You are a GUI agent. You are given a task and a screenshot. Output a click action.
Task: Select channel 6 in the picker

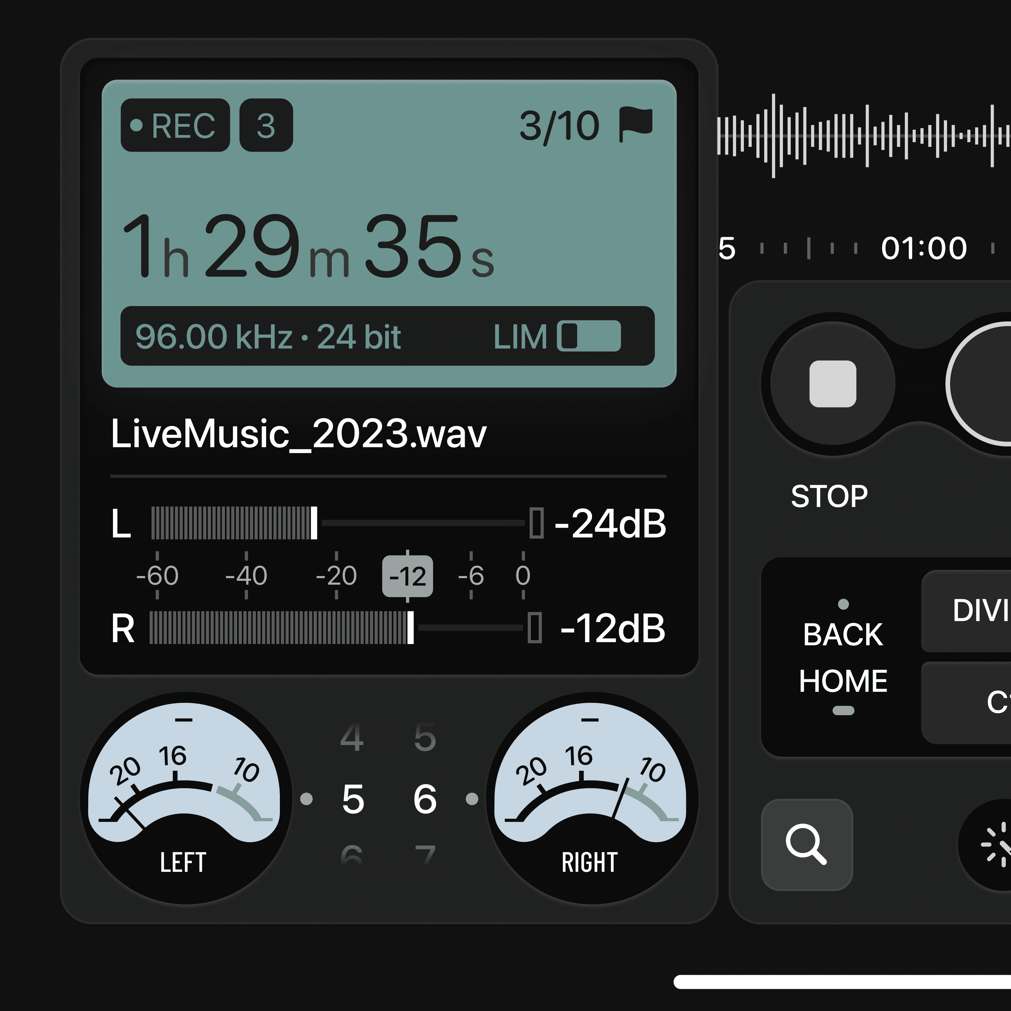coord(424,799)
